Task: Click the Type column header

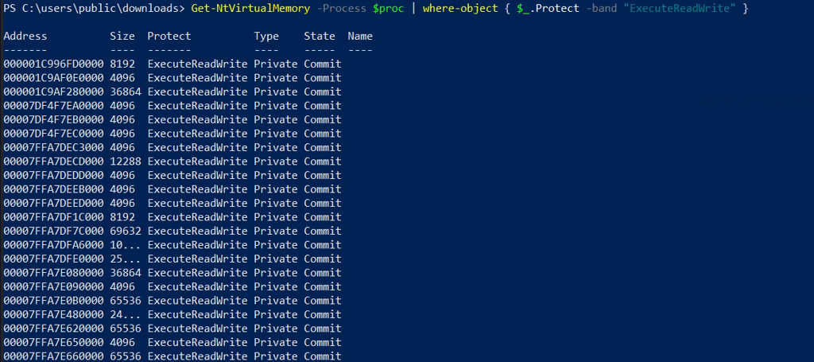Action: pos(266,37)
